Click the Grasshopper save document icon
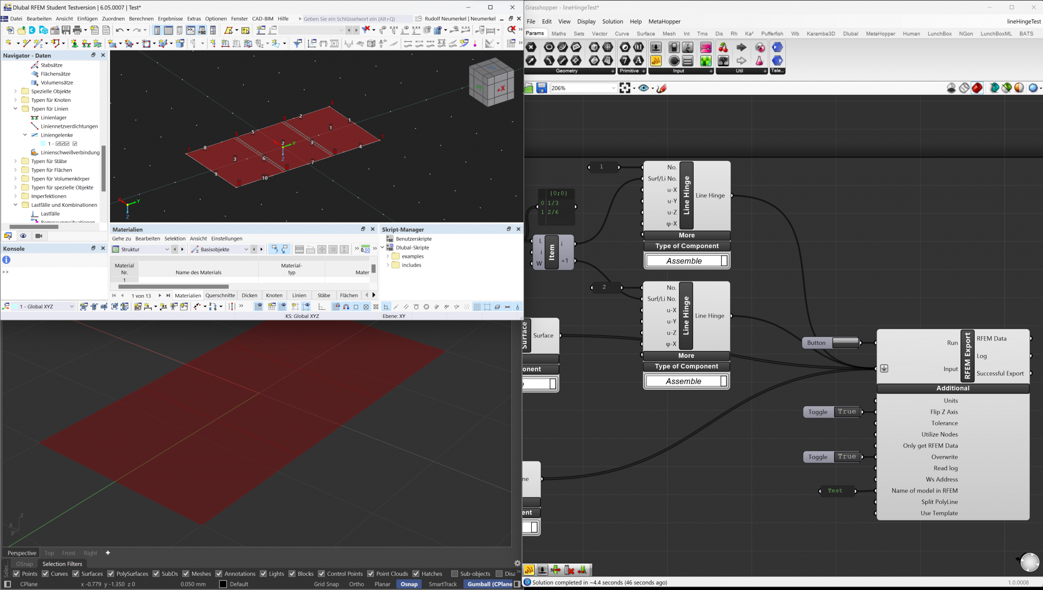The width and height of the screenshot is (1043, 590). click(541, 88)
